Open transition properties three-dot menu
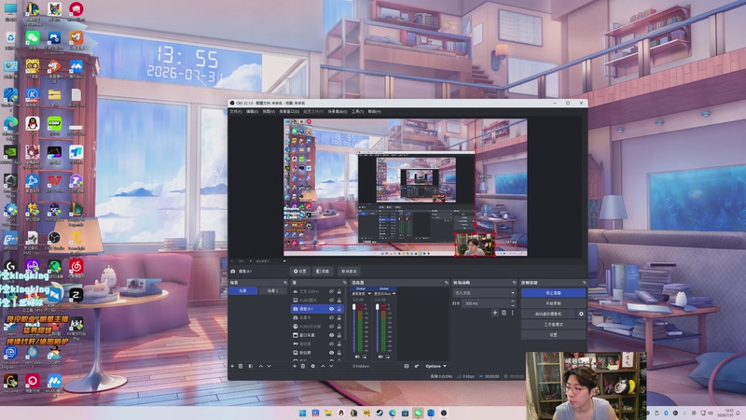The width and height of the screenshot is (746, 420). (x=512, y=313)
